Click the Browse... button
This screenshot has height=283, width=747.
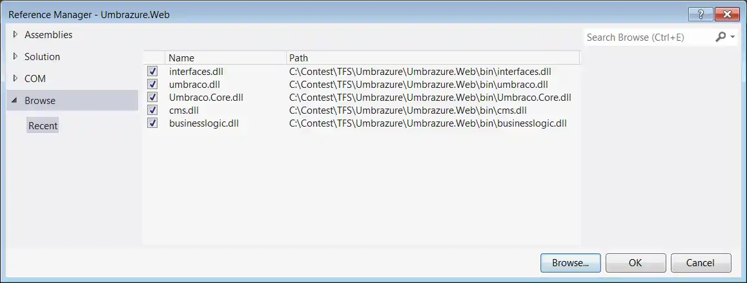point(570,262)
